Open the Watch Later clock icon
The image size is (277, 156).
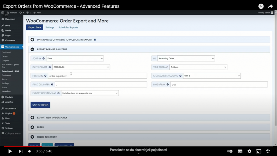(261, 6)
